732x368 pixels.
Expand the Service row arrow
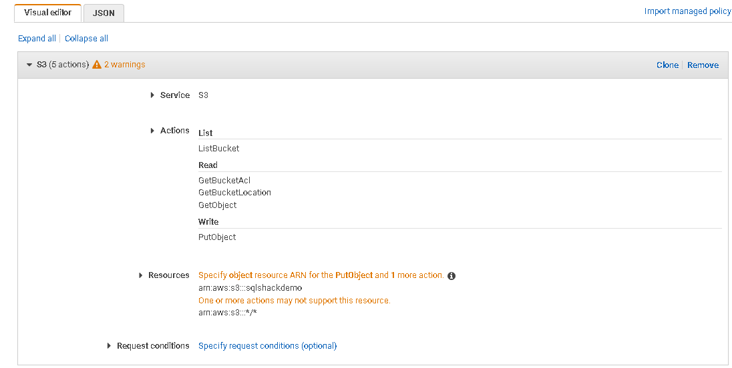tap(153, 95)
